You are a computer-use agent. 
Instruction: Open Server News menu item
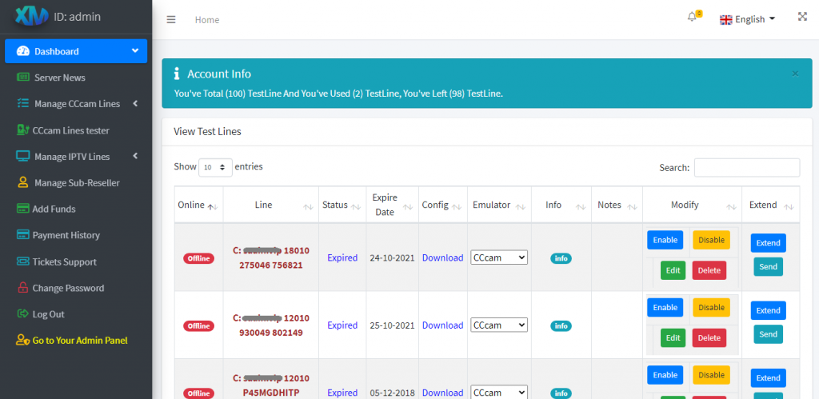point(60,78)
